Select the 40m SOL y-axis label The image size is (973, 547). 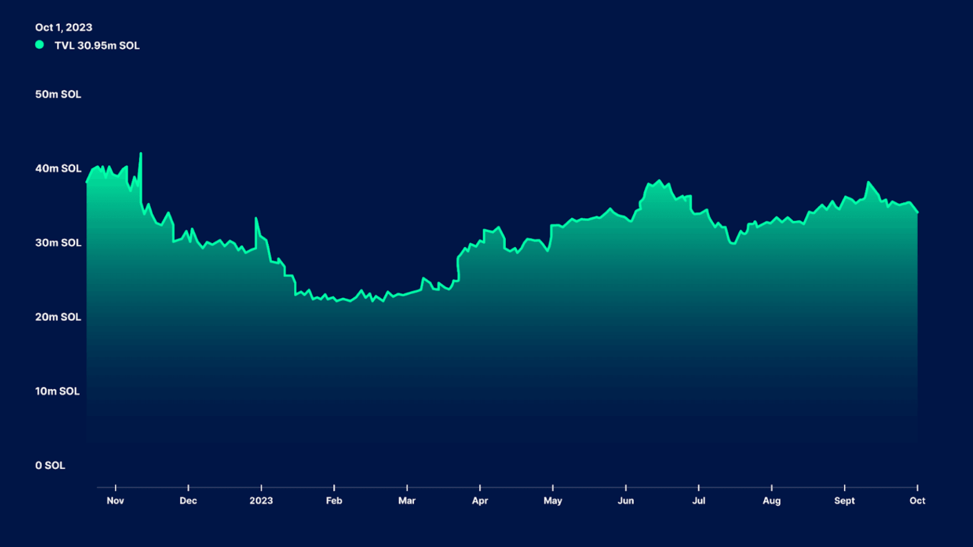pyautogui.click(x=58, y=169)
